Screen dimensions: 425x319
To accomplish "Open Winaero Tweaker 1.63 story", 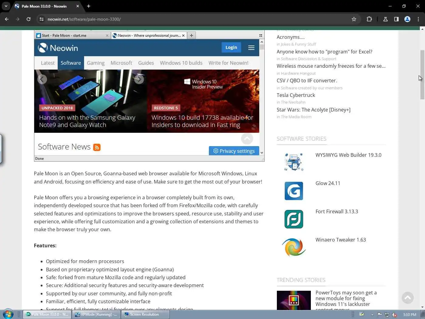I will click(340, 240).
